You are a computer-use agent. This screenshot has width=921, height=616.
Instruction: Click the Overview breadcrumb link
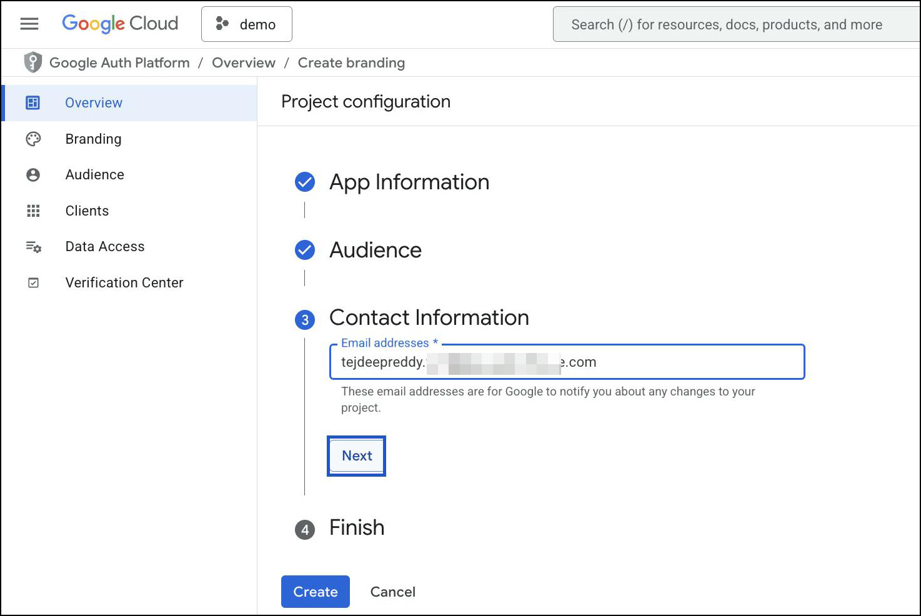[x=243, y=62]
